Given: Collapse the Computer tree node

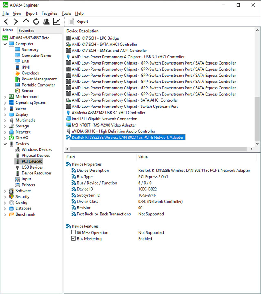Looking at the screenshot, I should point(5,44).
